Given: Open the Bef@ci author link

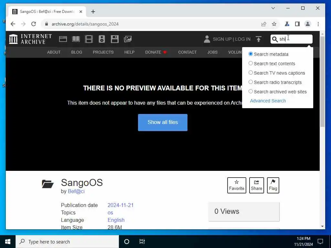Looking at the screenshot, I should point(76,191).
